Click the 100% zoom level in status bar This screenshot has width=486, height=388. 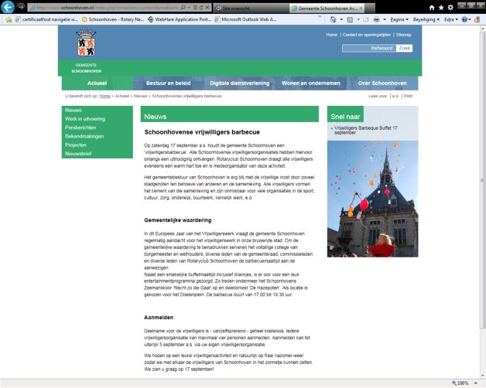463,383
